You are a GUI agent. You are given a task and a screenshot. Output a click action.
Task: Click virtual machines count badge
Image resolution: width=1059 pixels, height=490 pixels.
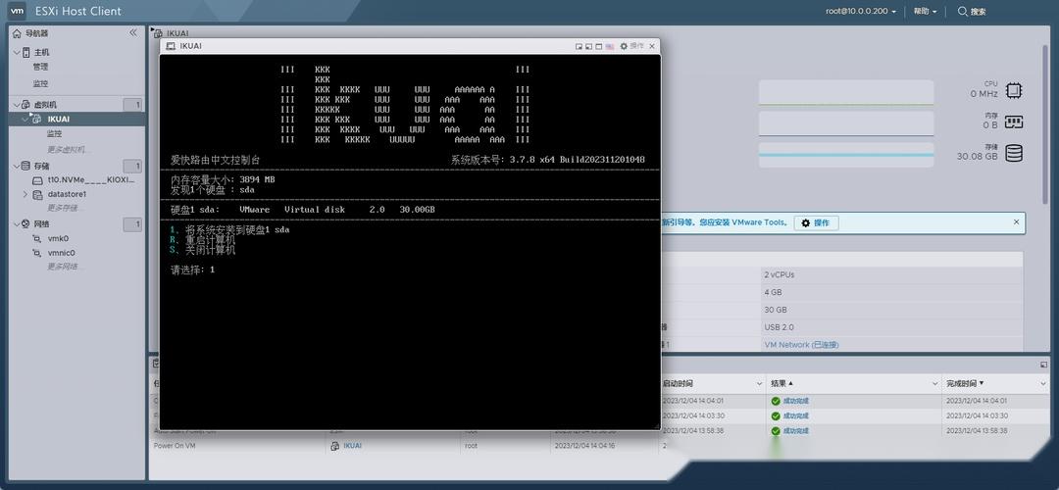132,105
